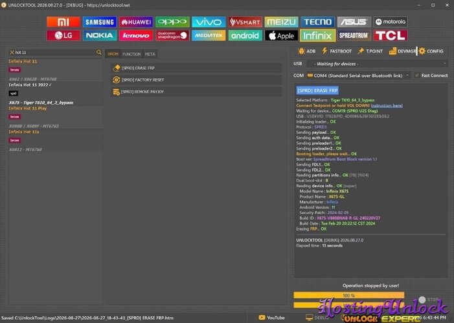Select the Spreadtrum platform tile

pyautogui.click(x=354, y=36)
